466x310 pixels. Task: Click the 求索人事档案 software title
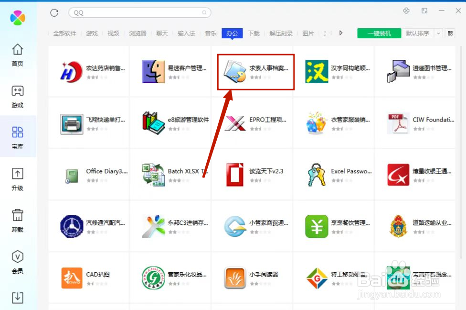269,68
